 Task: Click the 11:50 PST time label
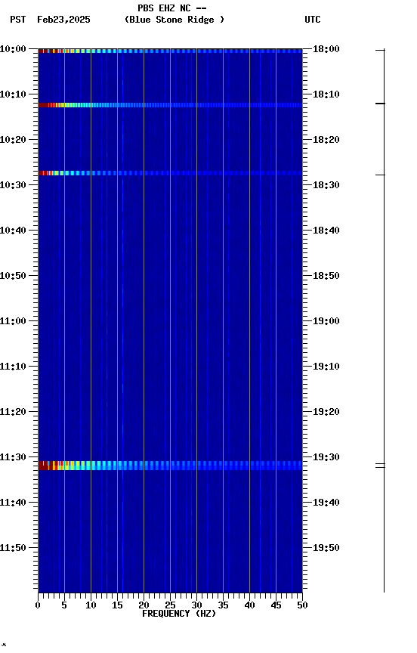pos(13,548)
